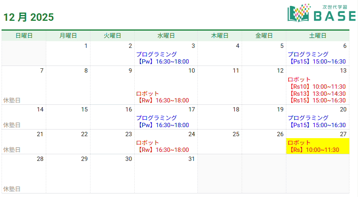Click the 12月 2025 month heading
358x197 pixels.
tap(29, 17)
